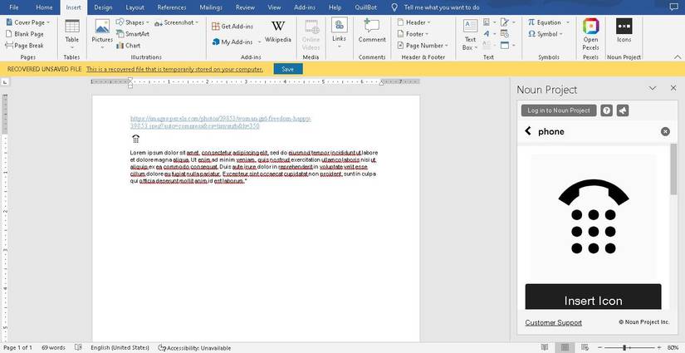The height and width of the screenshot is (353, 685).
Task: Click Tell me what you want to do
Action: [x=441, y=7]
